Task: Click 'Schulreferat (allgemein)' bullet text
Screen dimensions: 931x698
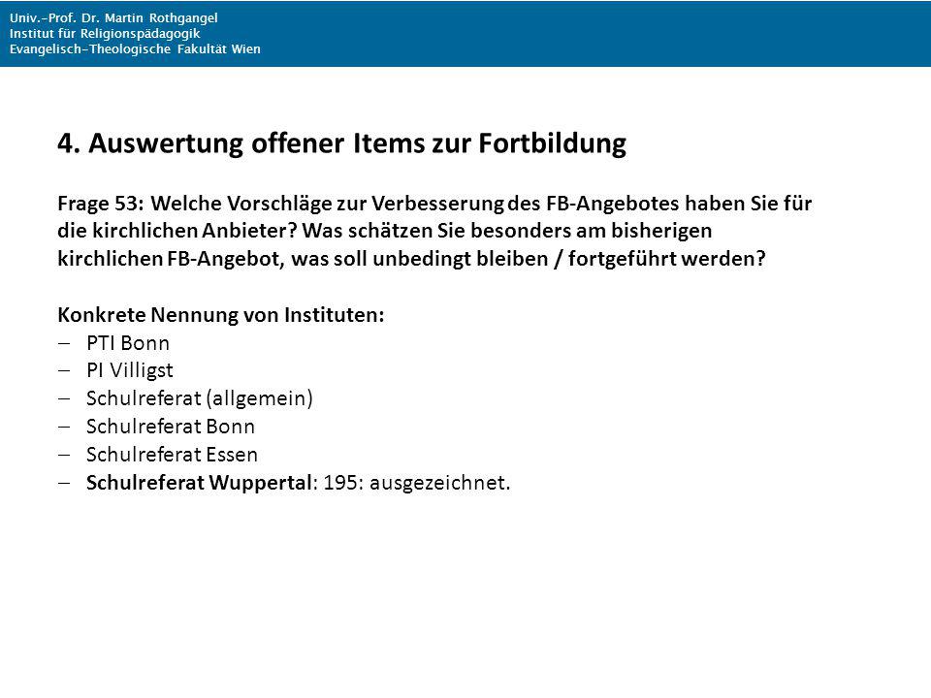Action: (x=199, y=398)
